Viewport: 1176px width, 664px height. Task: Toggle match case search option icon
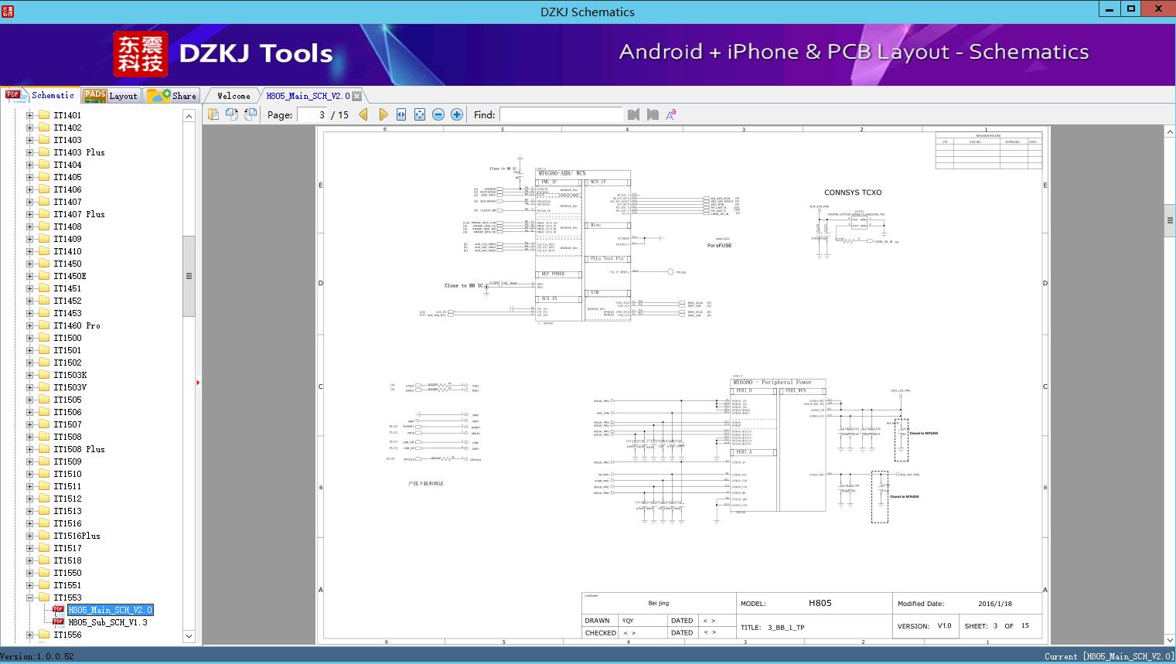click(x=671, y=114)
